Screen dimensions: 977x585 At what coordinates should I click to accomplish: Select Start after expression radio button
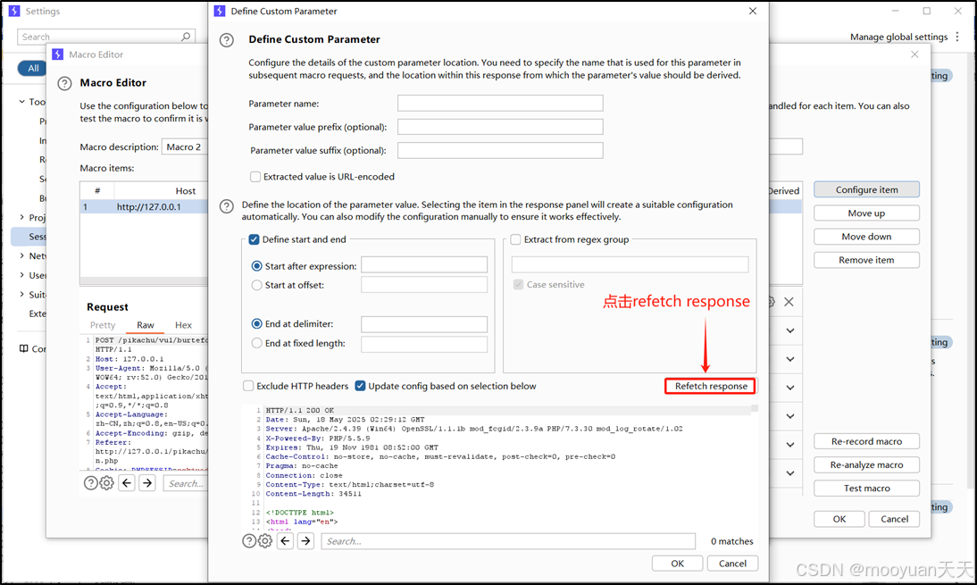tap(256, 266)
